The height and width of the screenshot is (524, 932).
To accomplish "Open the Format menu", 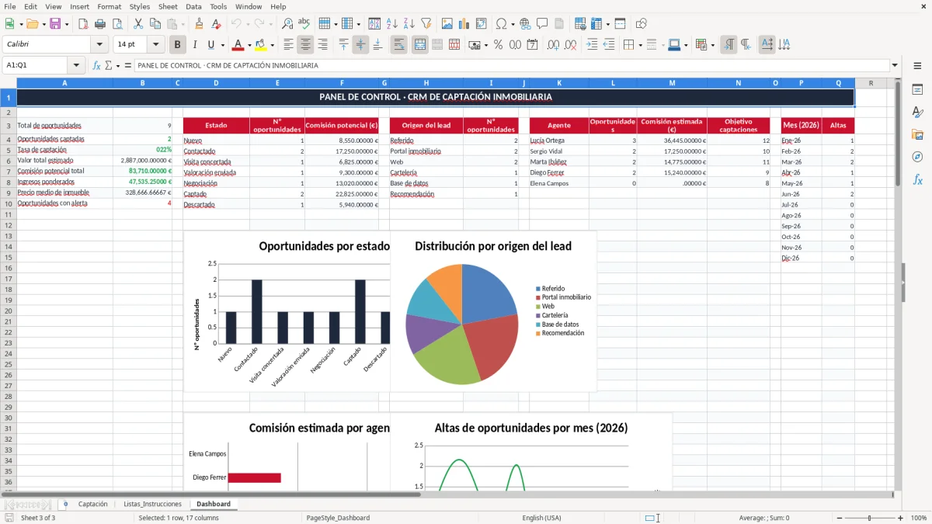I will coord(109,6).
